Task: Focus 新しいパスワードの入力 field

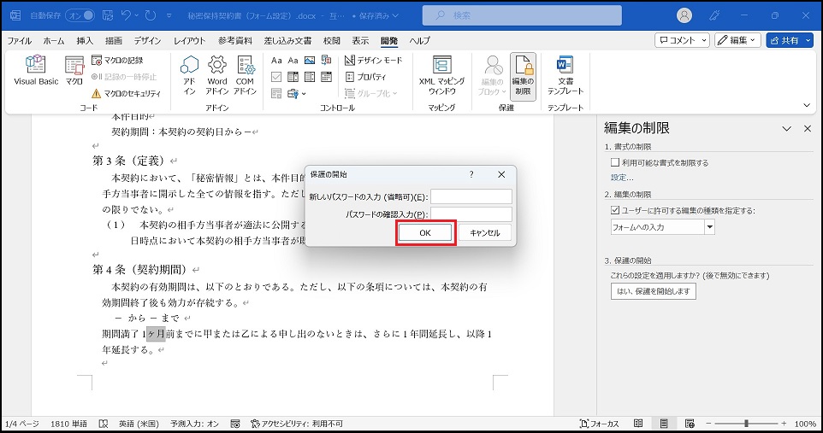Action: pos(471,196)
